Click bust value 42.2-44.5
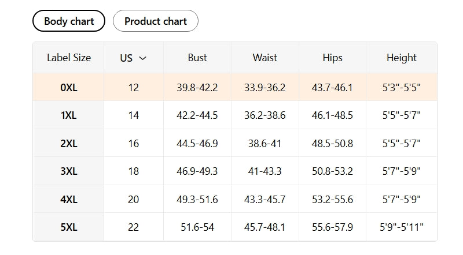 point(197,115)
